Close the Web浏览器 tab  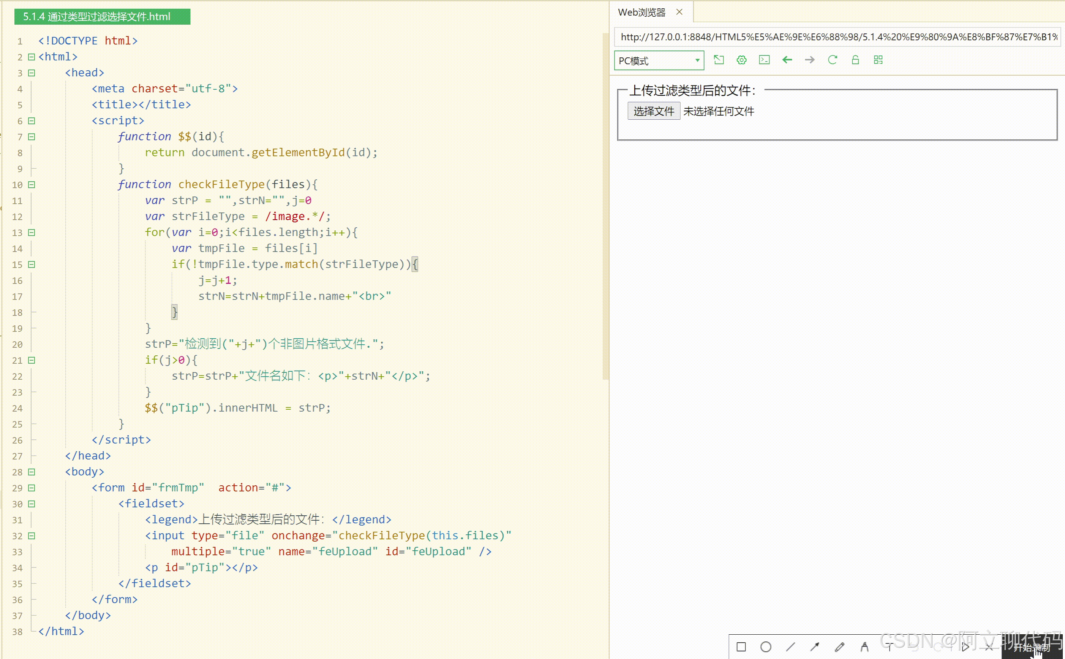[x=679, y=12]
